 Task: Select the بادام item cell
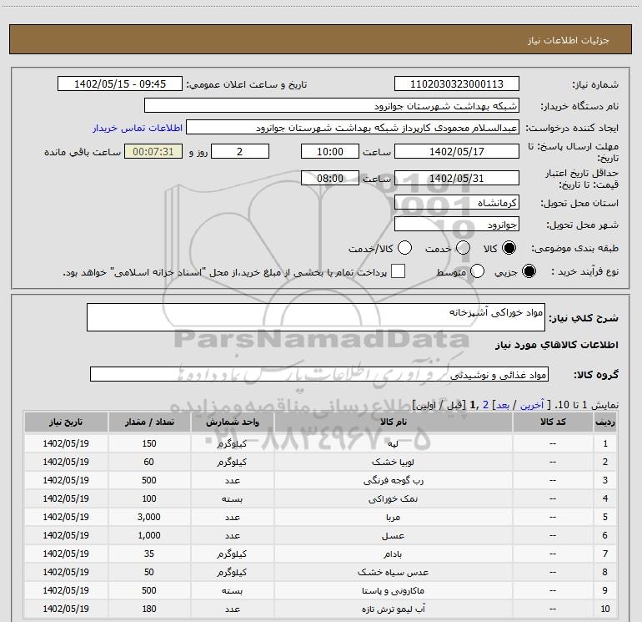(x=393, y=554)
